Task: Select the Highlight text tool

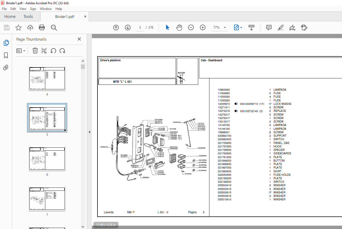Action: coord(281,28)
